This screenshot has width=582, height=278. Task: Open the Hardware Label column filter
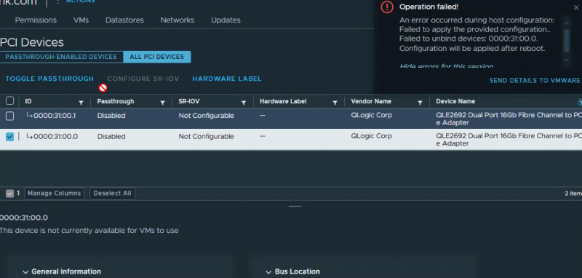pos(335,103)
